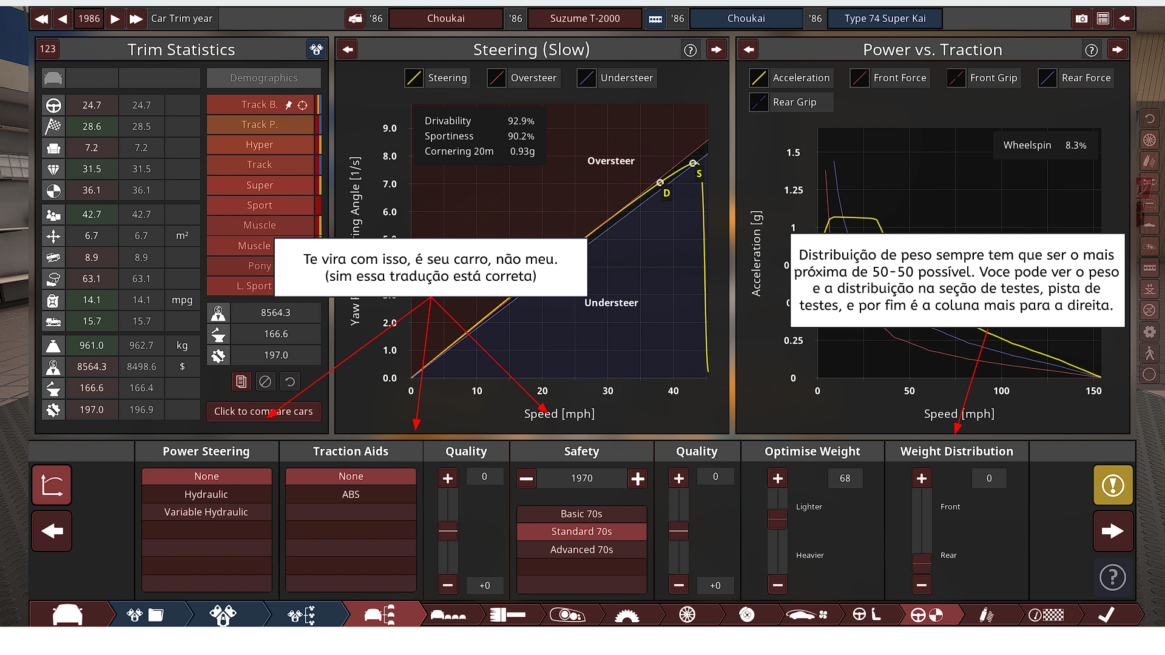Click the yellow warning exclamation button
This screenshot has width=1165, height=655.
tap(1113, 485)
